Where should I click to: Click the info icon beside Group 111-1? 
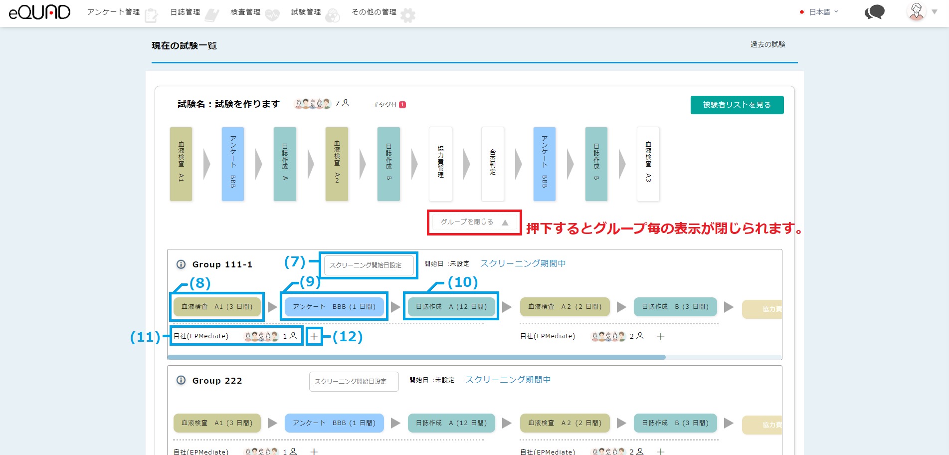pyautogui.click(x=181, y=264)
